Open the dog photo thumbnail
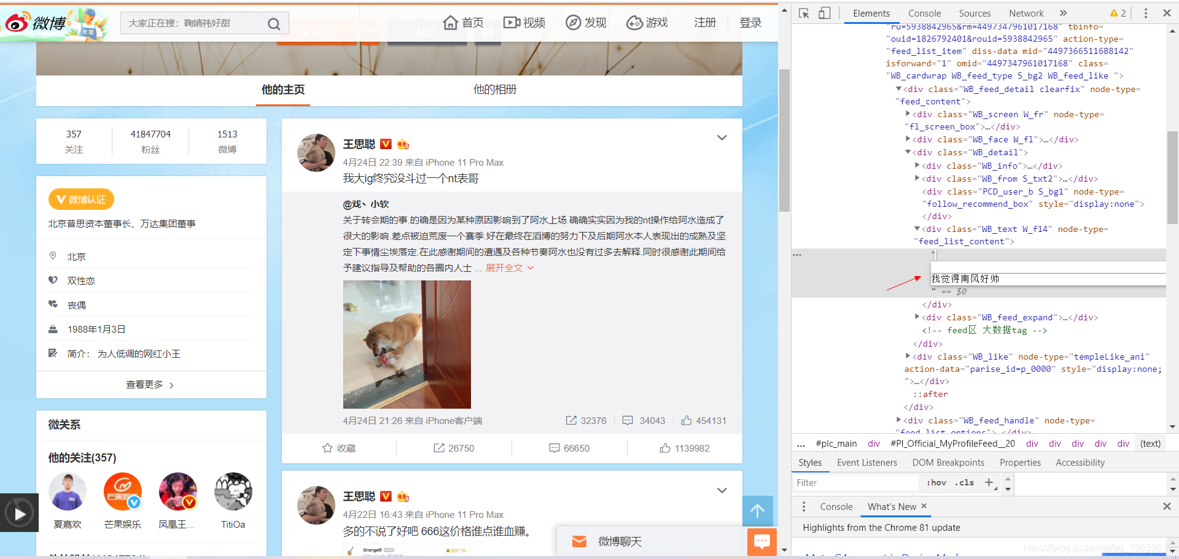1179x559 pixels. (407, 344)
